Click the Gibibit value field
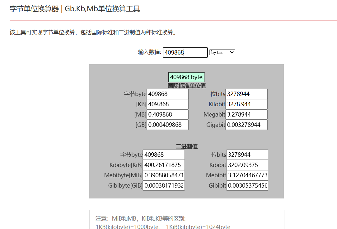 (247, 185)
